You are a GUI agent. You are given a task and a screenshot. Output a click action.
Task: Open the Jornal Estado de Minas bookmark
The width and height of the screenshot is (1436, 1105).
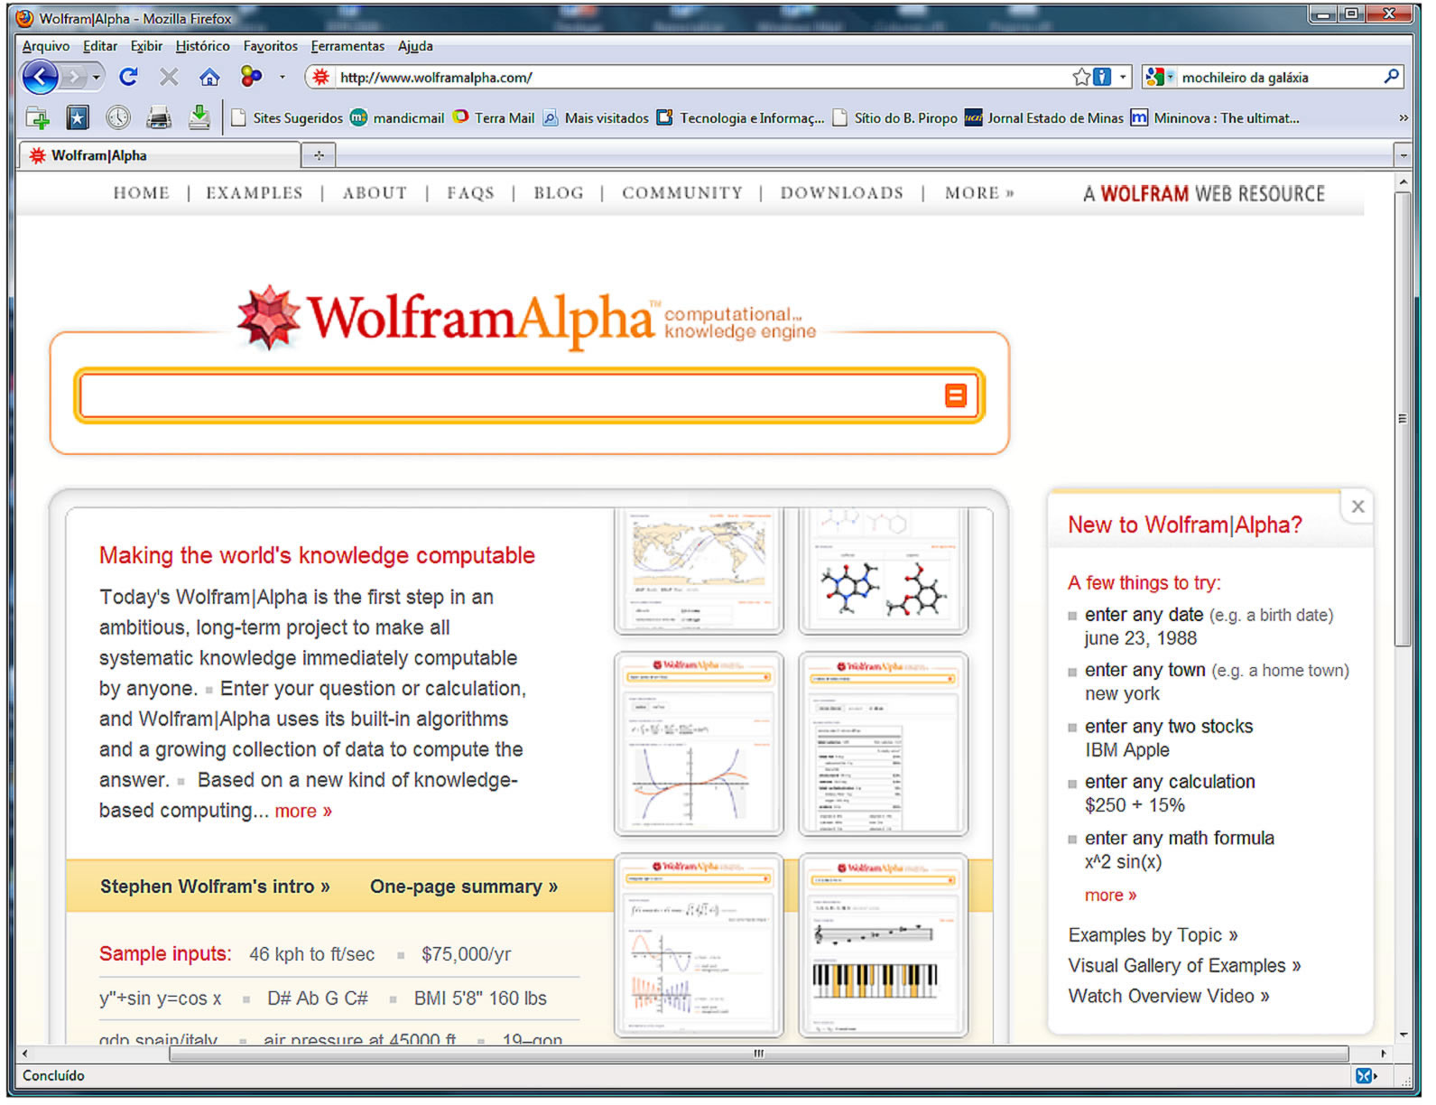(x=1044, y=117)
